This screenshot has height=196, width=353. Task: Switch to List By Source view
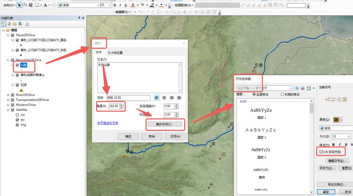[x=9, y=24]
